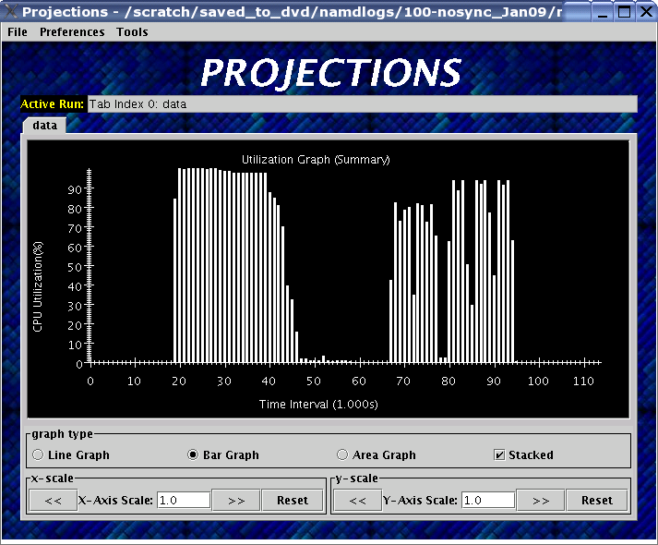Viewport: 658px width, 545px height.
Task: Choose the Area Graph option
Action: coord(342,454)
